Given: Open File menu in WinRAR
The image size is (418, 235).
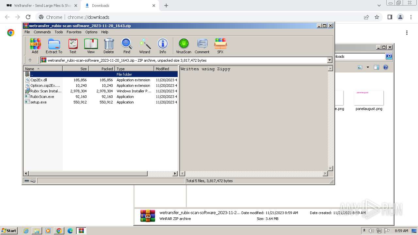Looking at the screenshot, I should 27,32.
